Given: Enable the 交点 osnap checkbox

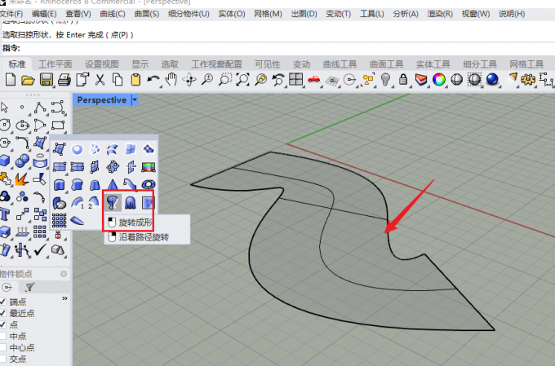Looking at the screenshot, I should click(2, 359).
